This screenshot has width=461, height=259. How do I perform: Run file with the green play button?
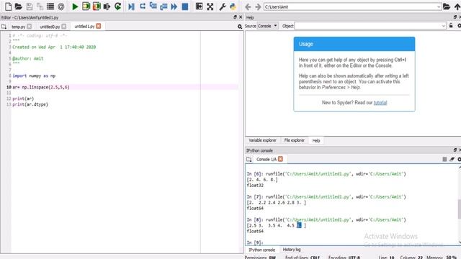[x=75, y=6]
